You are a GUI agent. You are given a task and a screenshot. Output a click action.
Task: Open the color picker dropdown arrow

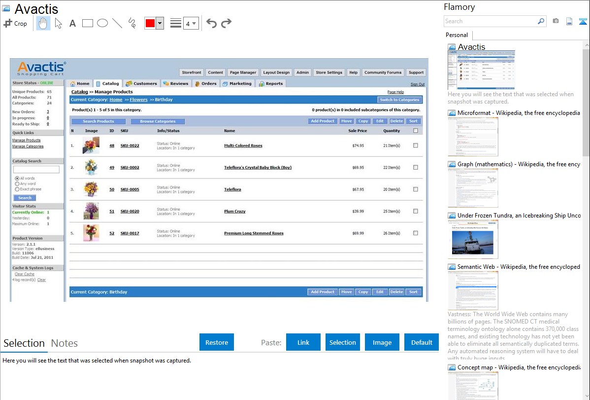pyautogui.click(x=160, y=24)
